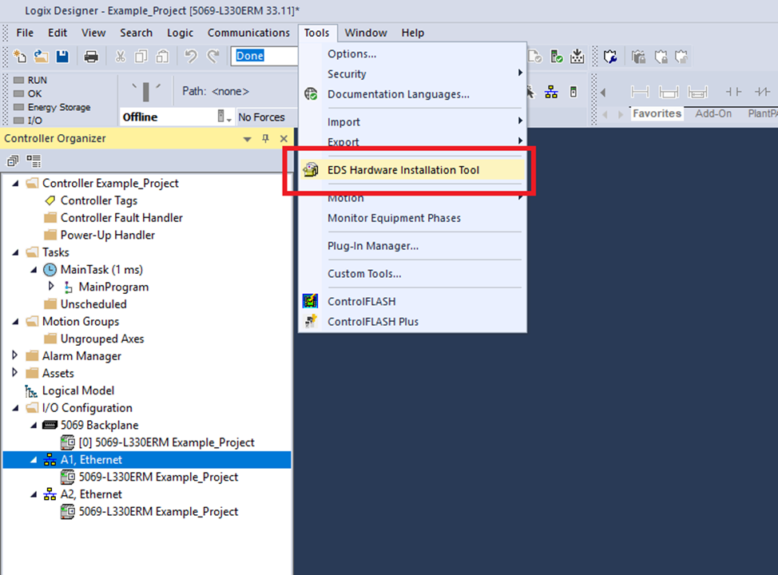Click the Done search input field
This screenshot has width=778, height=575.
264,56
